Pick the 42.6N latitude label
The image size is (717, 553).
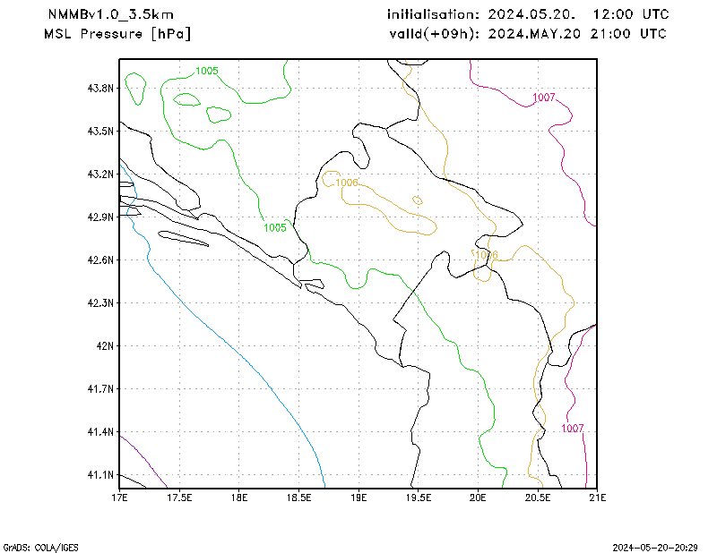coord(100,260)
